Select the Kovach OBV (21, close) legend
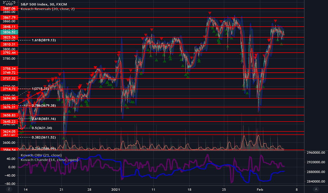 tap(41, 155)
